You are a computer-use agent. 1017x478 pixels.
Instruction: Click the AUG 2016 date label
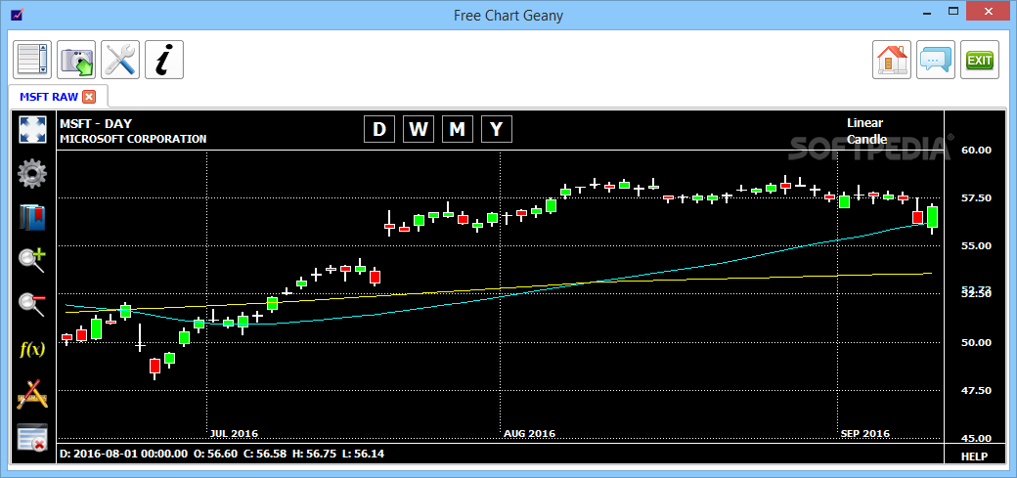(x=529, y=433)
